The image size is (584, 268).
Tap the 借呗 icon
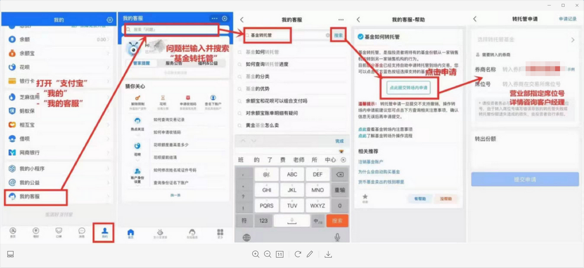pos(12,139)
